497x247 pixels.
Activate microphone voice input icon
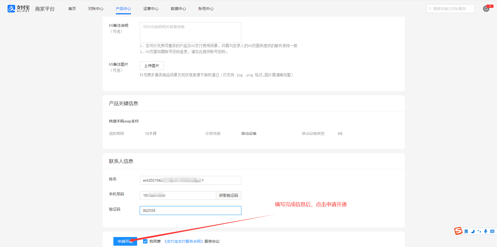coord(486,231)
